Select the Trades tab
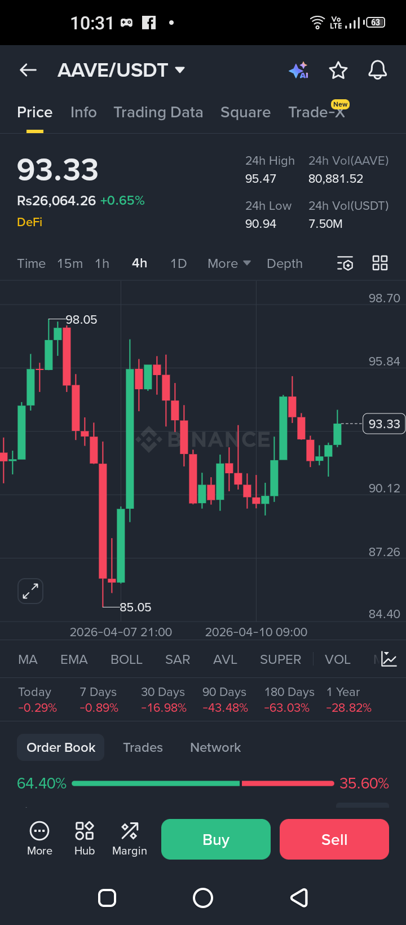Viewport: 406px width, 925px height. click(143, 747)
